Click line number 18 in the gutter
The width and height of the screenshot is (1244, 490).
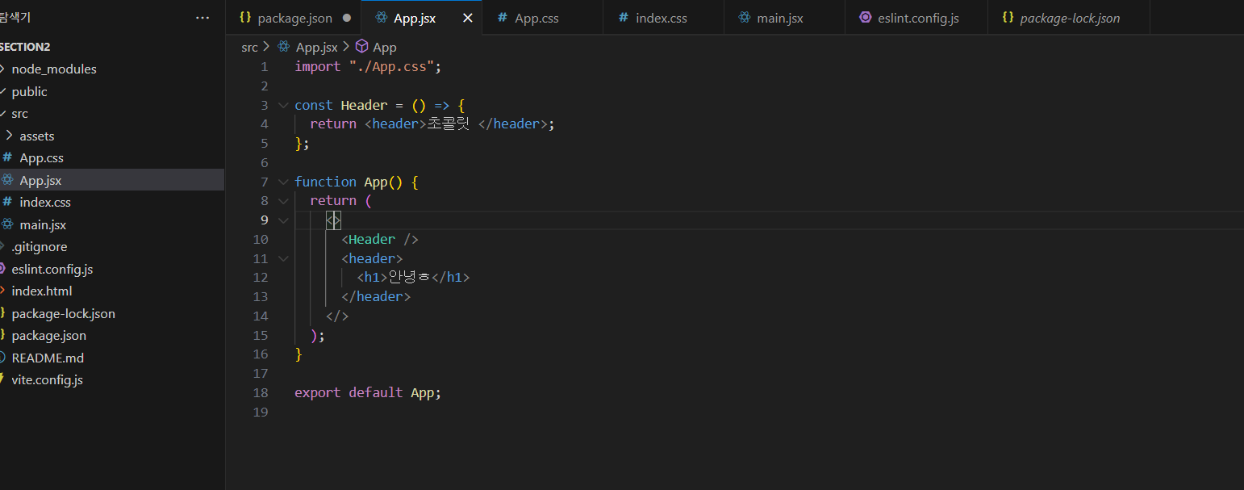click(260, 392)
